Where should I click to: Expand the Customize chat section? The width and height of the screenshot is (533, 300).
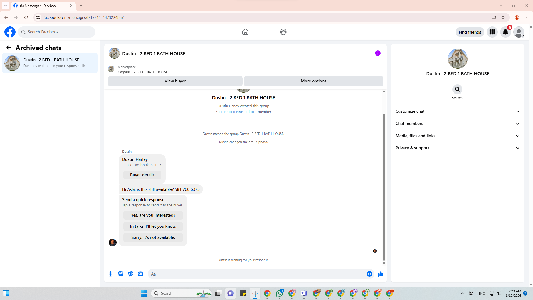(457, 111)
